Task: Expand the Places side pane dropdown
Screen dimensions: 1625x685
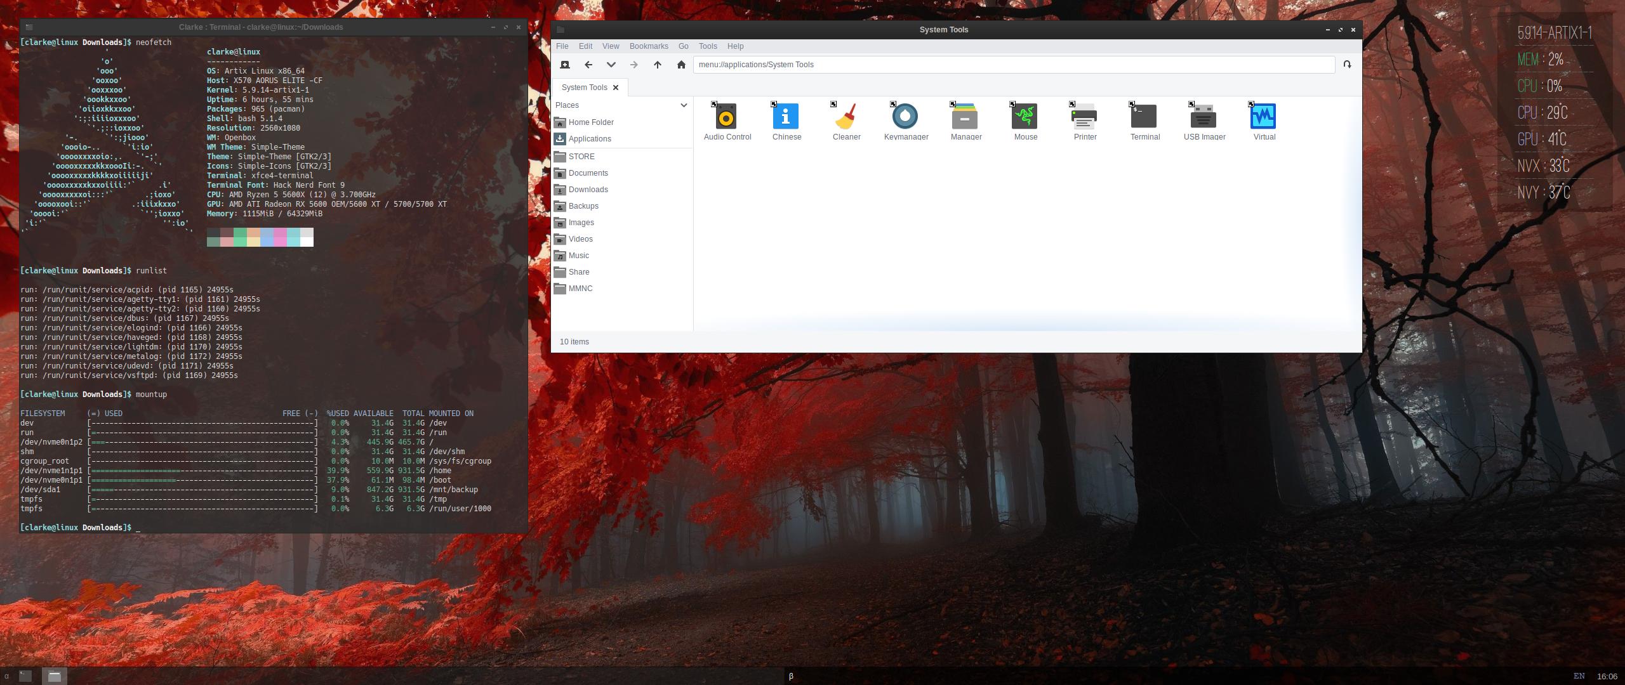Action: tap(684, 105)
